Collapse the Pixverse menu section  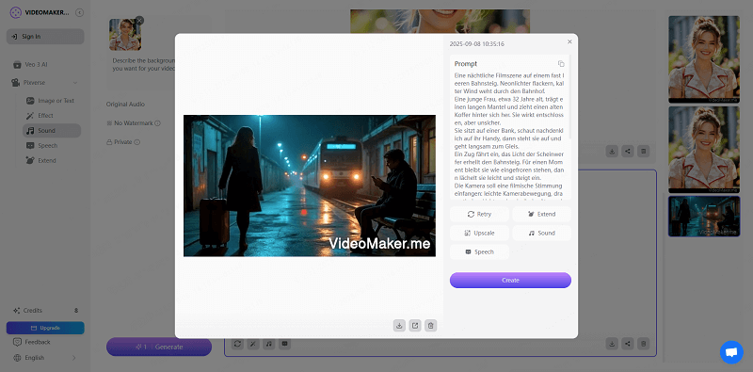[x=75, y=83]
